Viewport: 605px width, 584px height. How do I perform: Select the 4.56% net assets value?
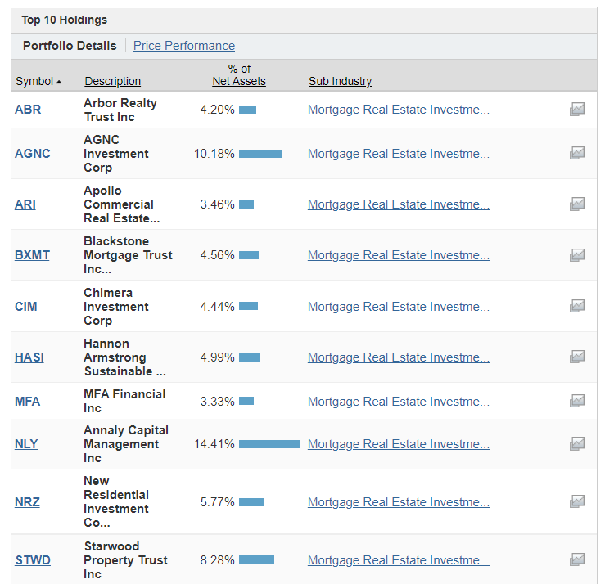[x=217, y=255]
